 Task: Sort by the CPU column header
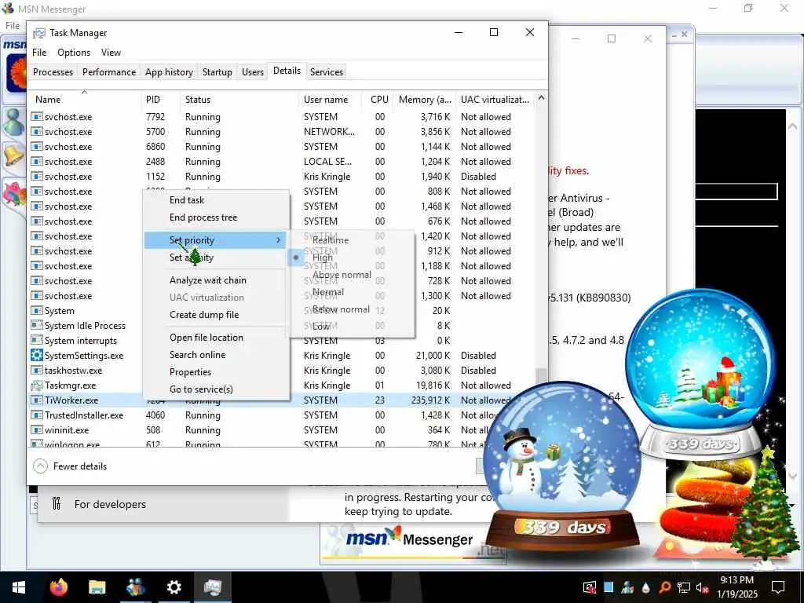click(x=379, y=100)
